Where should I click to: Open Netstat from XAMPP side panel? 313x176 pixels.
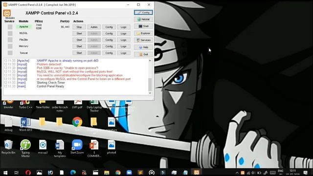(x=143, y=20)
